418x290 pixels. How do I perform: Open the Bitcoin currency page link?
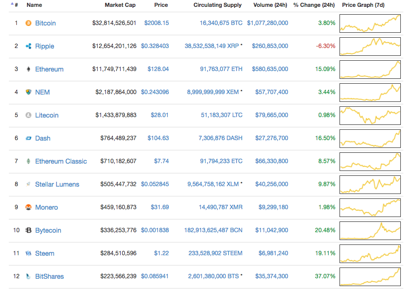click(x=45, y=23)
